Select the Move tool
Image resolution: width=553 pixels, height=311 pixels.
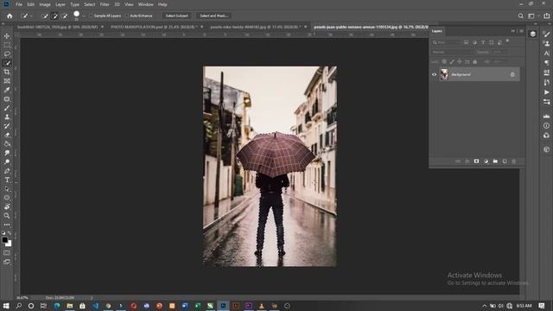(x=7, y=36)
